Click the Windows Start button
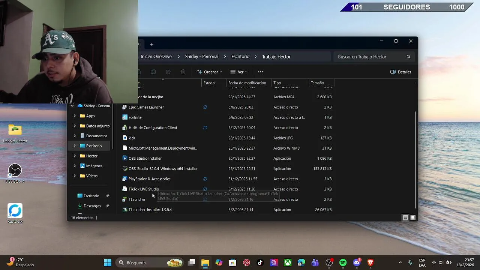 pos(107,262)
